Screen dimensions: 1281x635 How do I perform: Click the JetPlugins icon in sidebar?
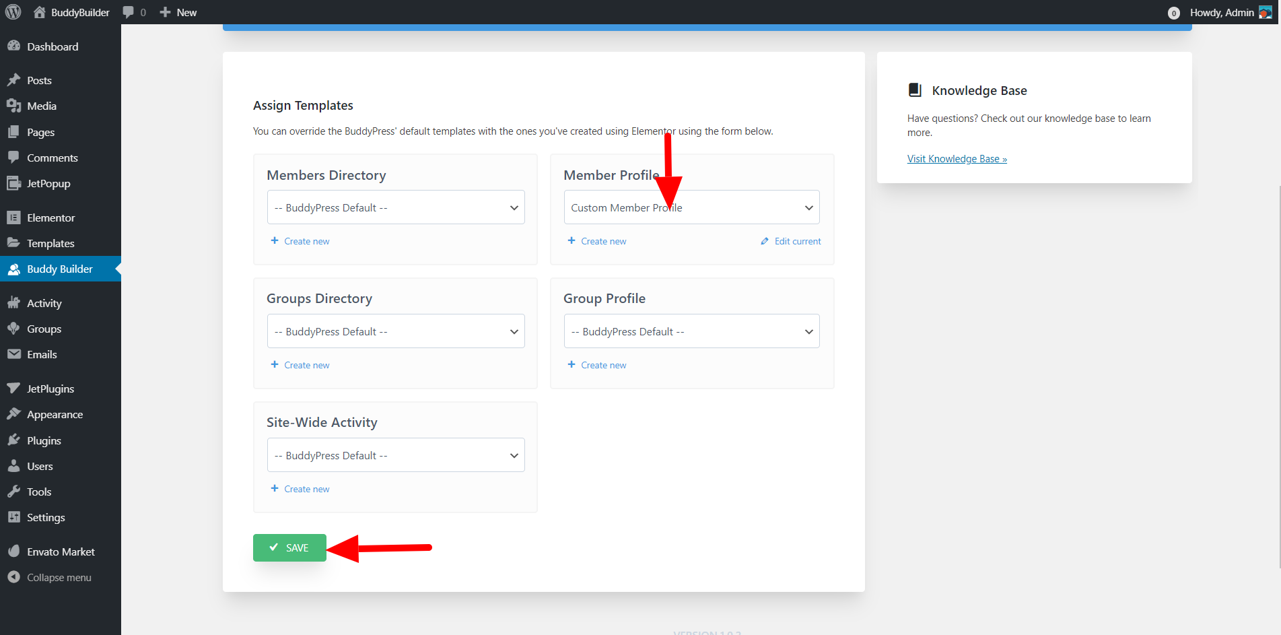coord(13,389)
